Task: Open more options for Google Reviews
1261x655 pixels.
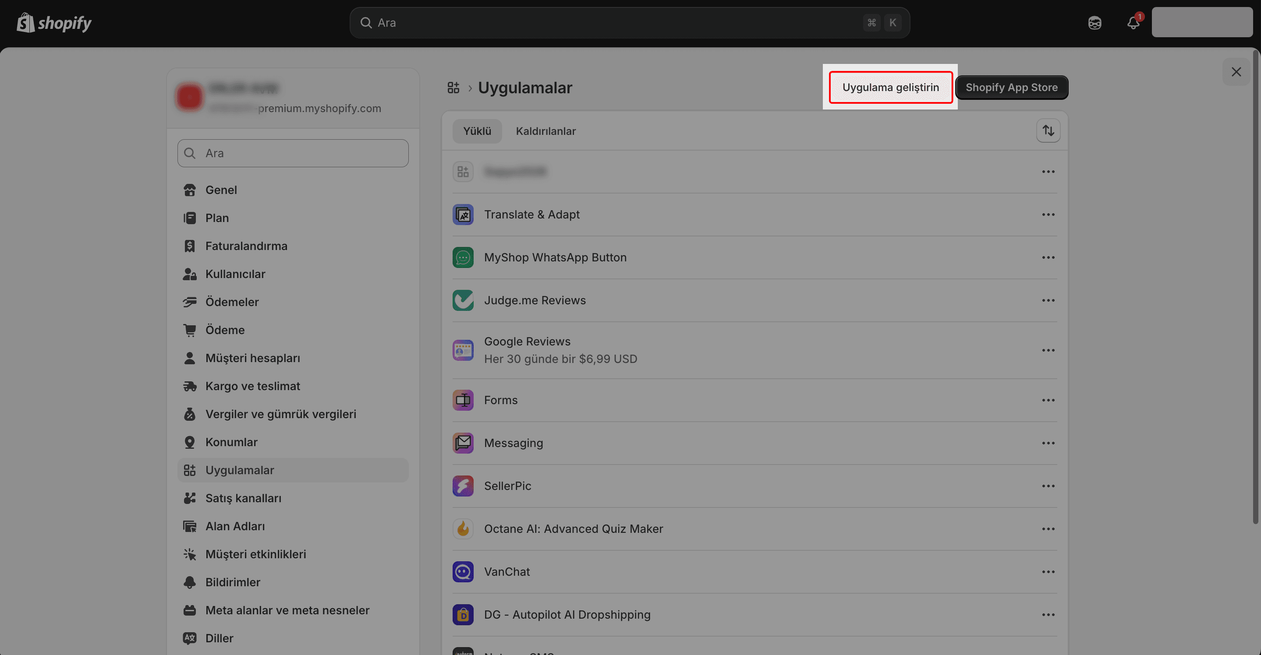Action: coord(1048,350)
